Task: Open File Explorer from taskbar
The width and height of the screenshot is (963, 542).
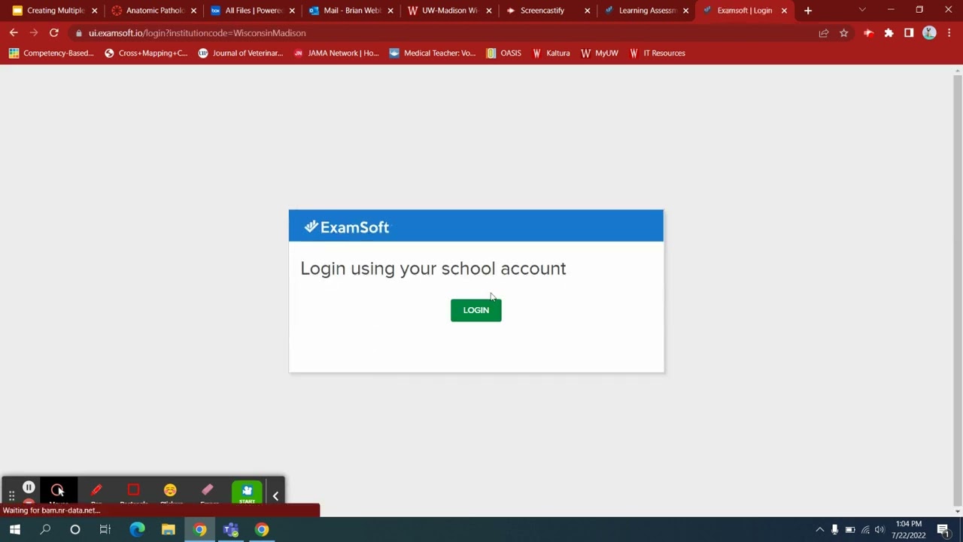Action: (x=169, y=530)
